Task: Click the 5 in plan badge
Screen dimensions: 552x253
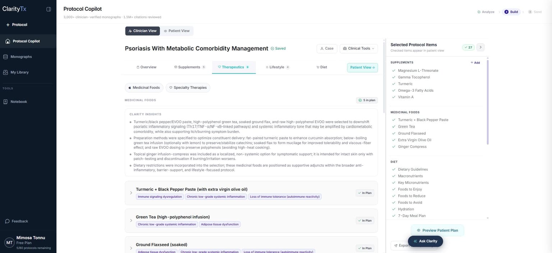Action: 367,100
